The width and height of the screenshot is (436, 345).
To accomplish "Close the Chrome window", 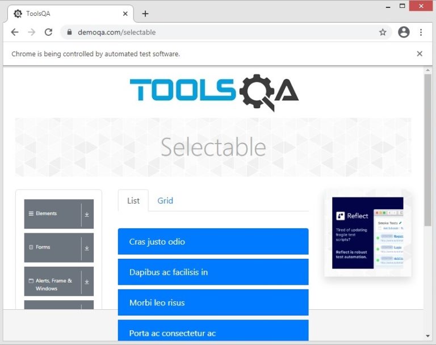I will click(x=421, y=6).
